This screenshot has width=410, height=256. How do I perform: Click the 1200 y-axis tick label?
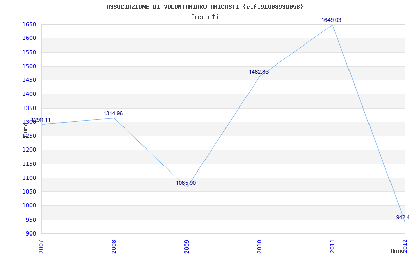pyautogui.click(x=29, y=150)
